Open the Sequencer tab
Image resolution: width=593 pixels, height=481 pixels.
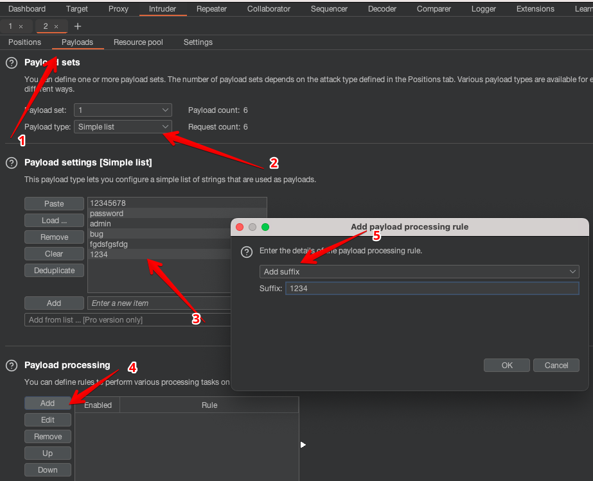click(x=329, y=9)
